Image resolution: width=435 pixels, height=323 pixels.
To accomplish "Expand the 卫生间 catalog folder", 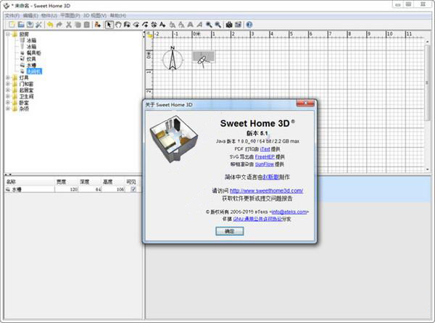I will (8, 96).
